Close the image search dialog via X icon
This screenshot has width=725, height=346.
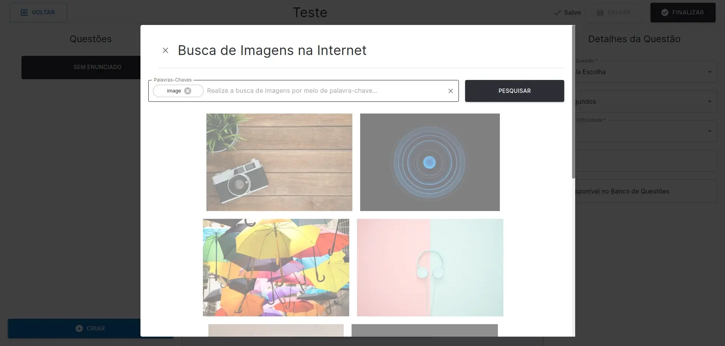(x=165, y=50)
